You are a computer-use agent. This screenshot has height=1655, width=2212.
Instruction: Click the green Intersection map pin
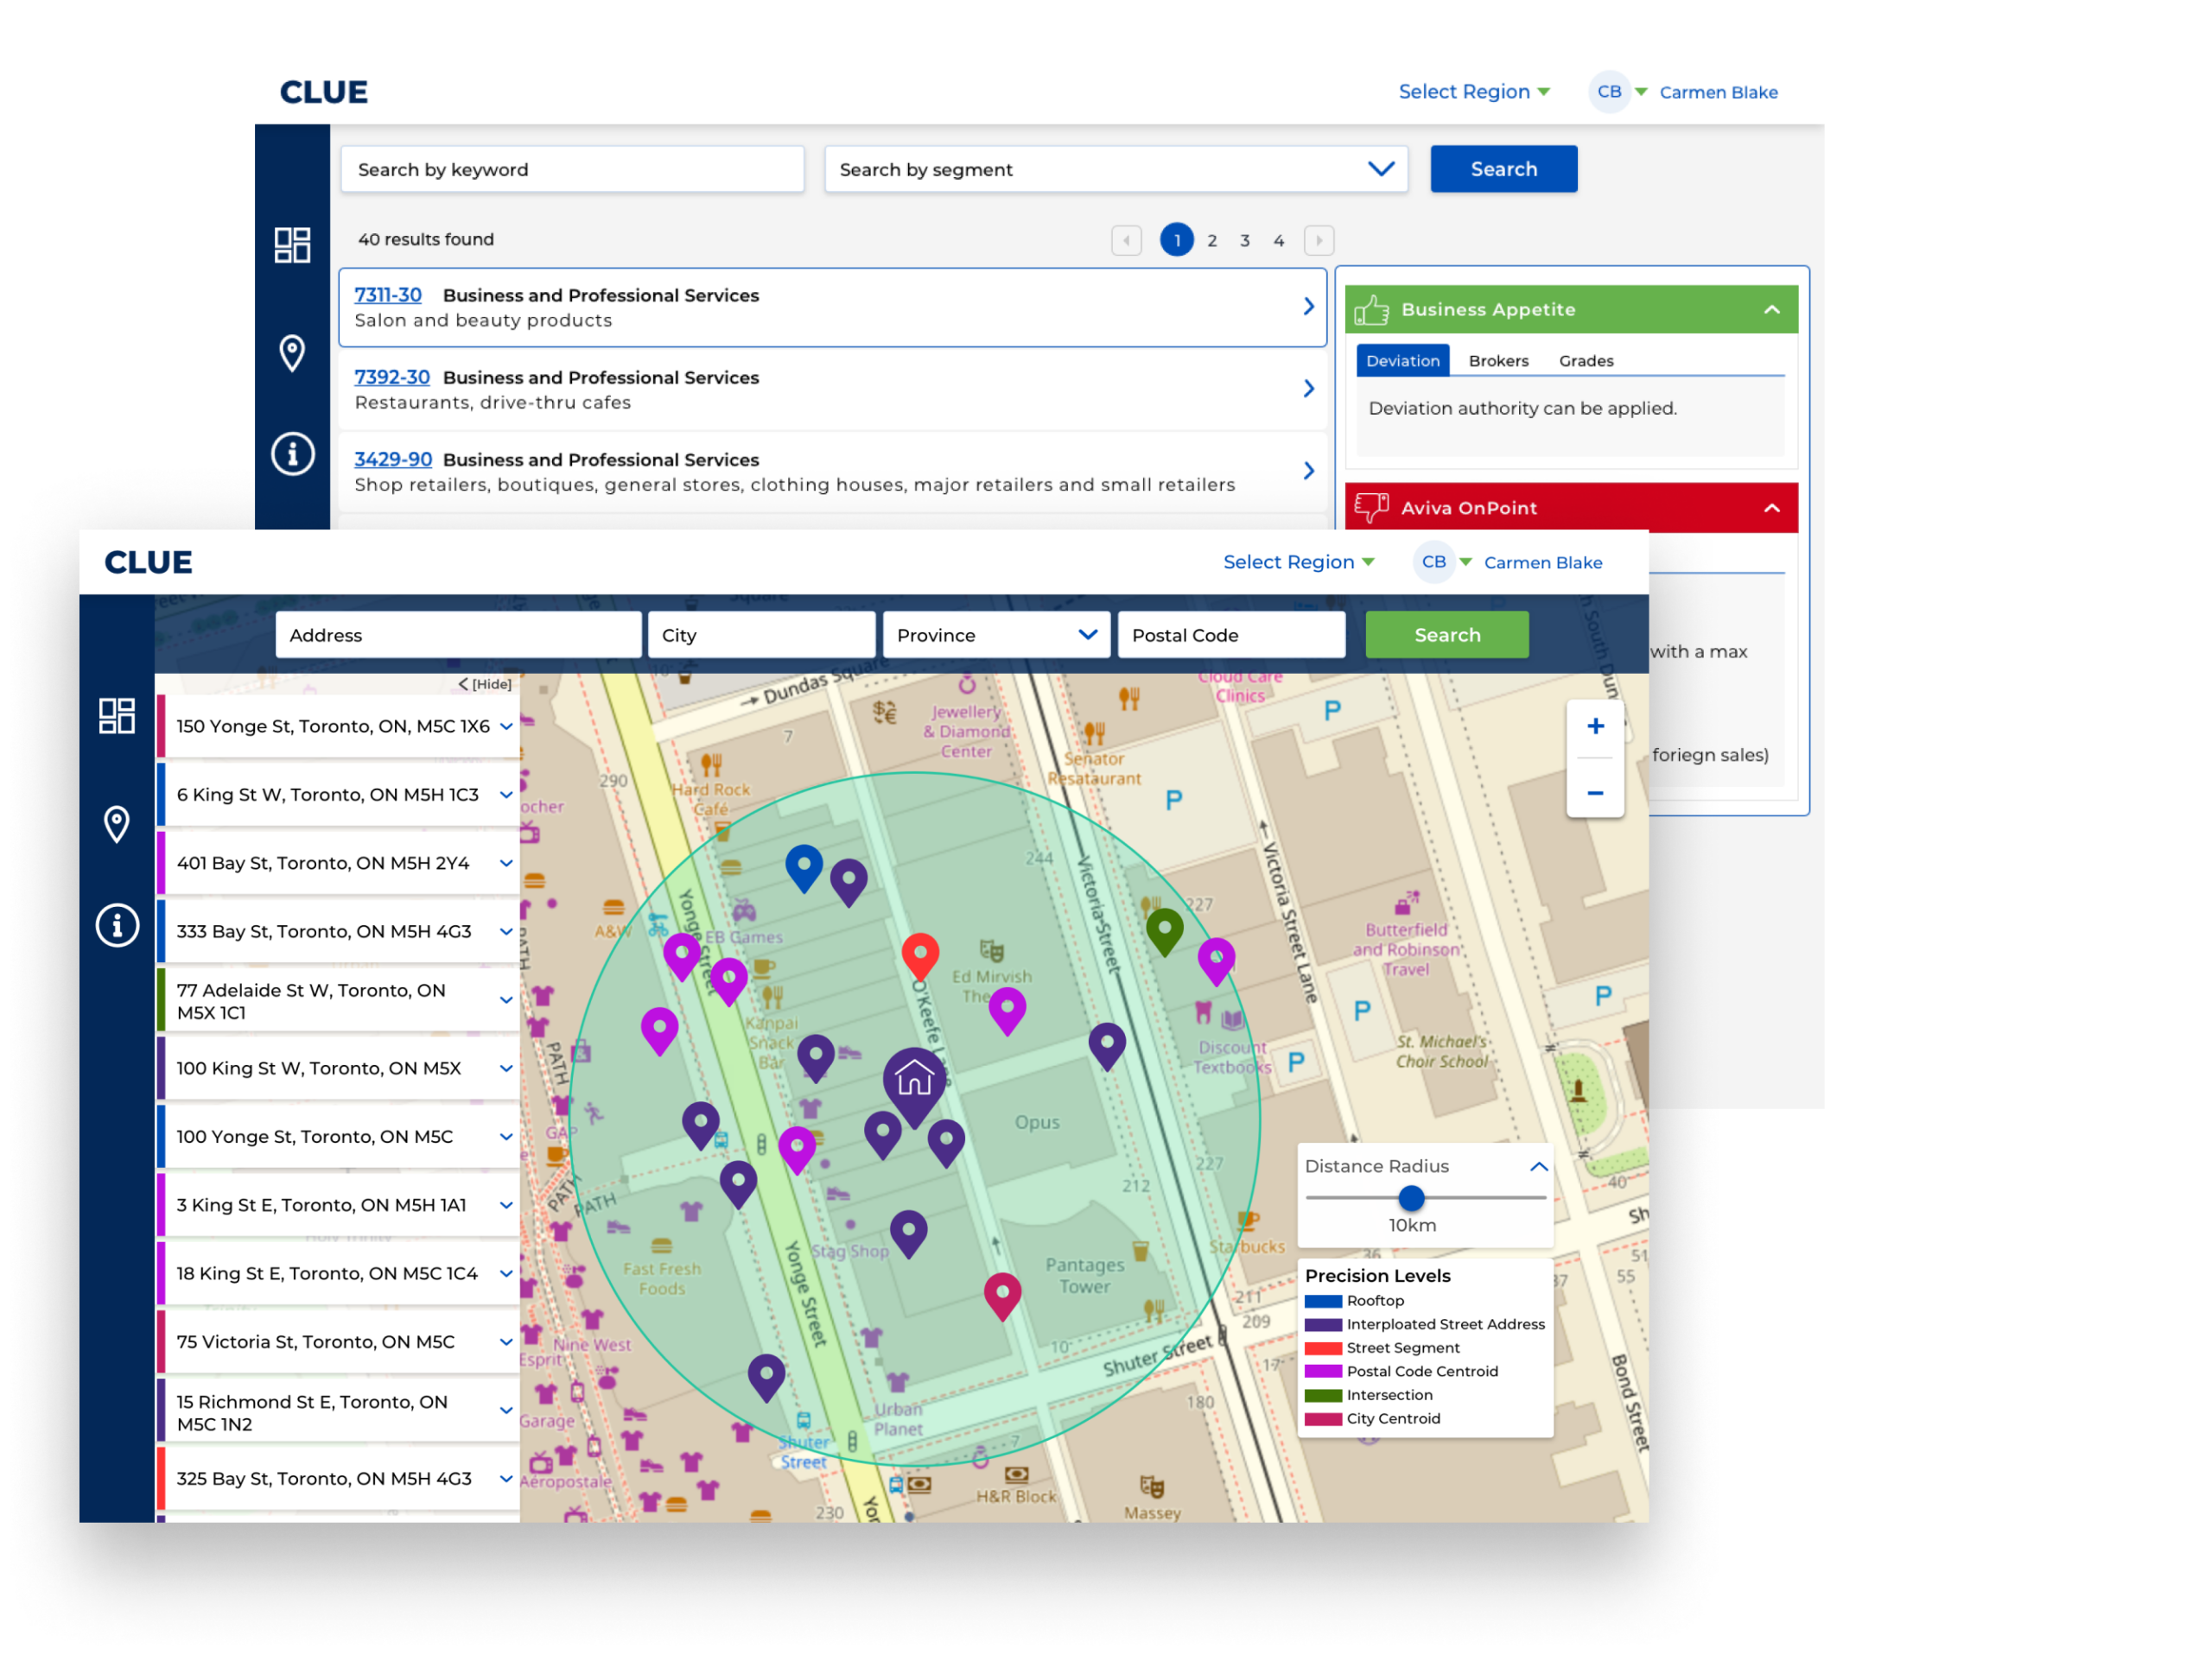click(x=1164, y=929)
